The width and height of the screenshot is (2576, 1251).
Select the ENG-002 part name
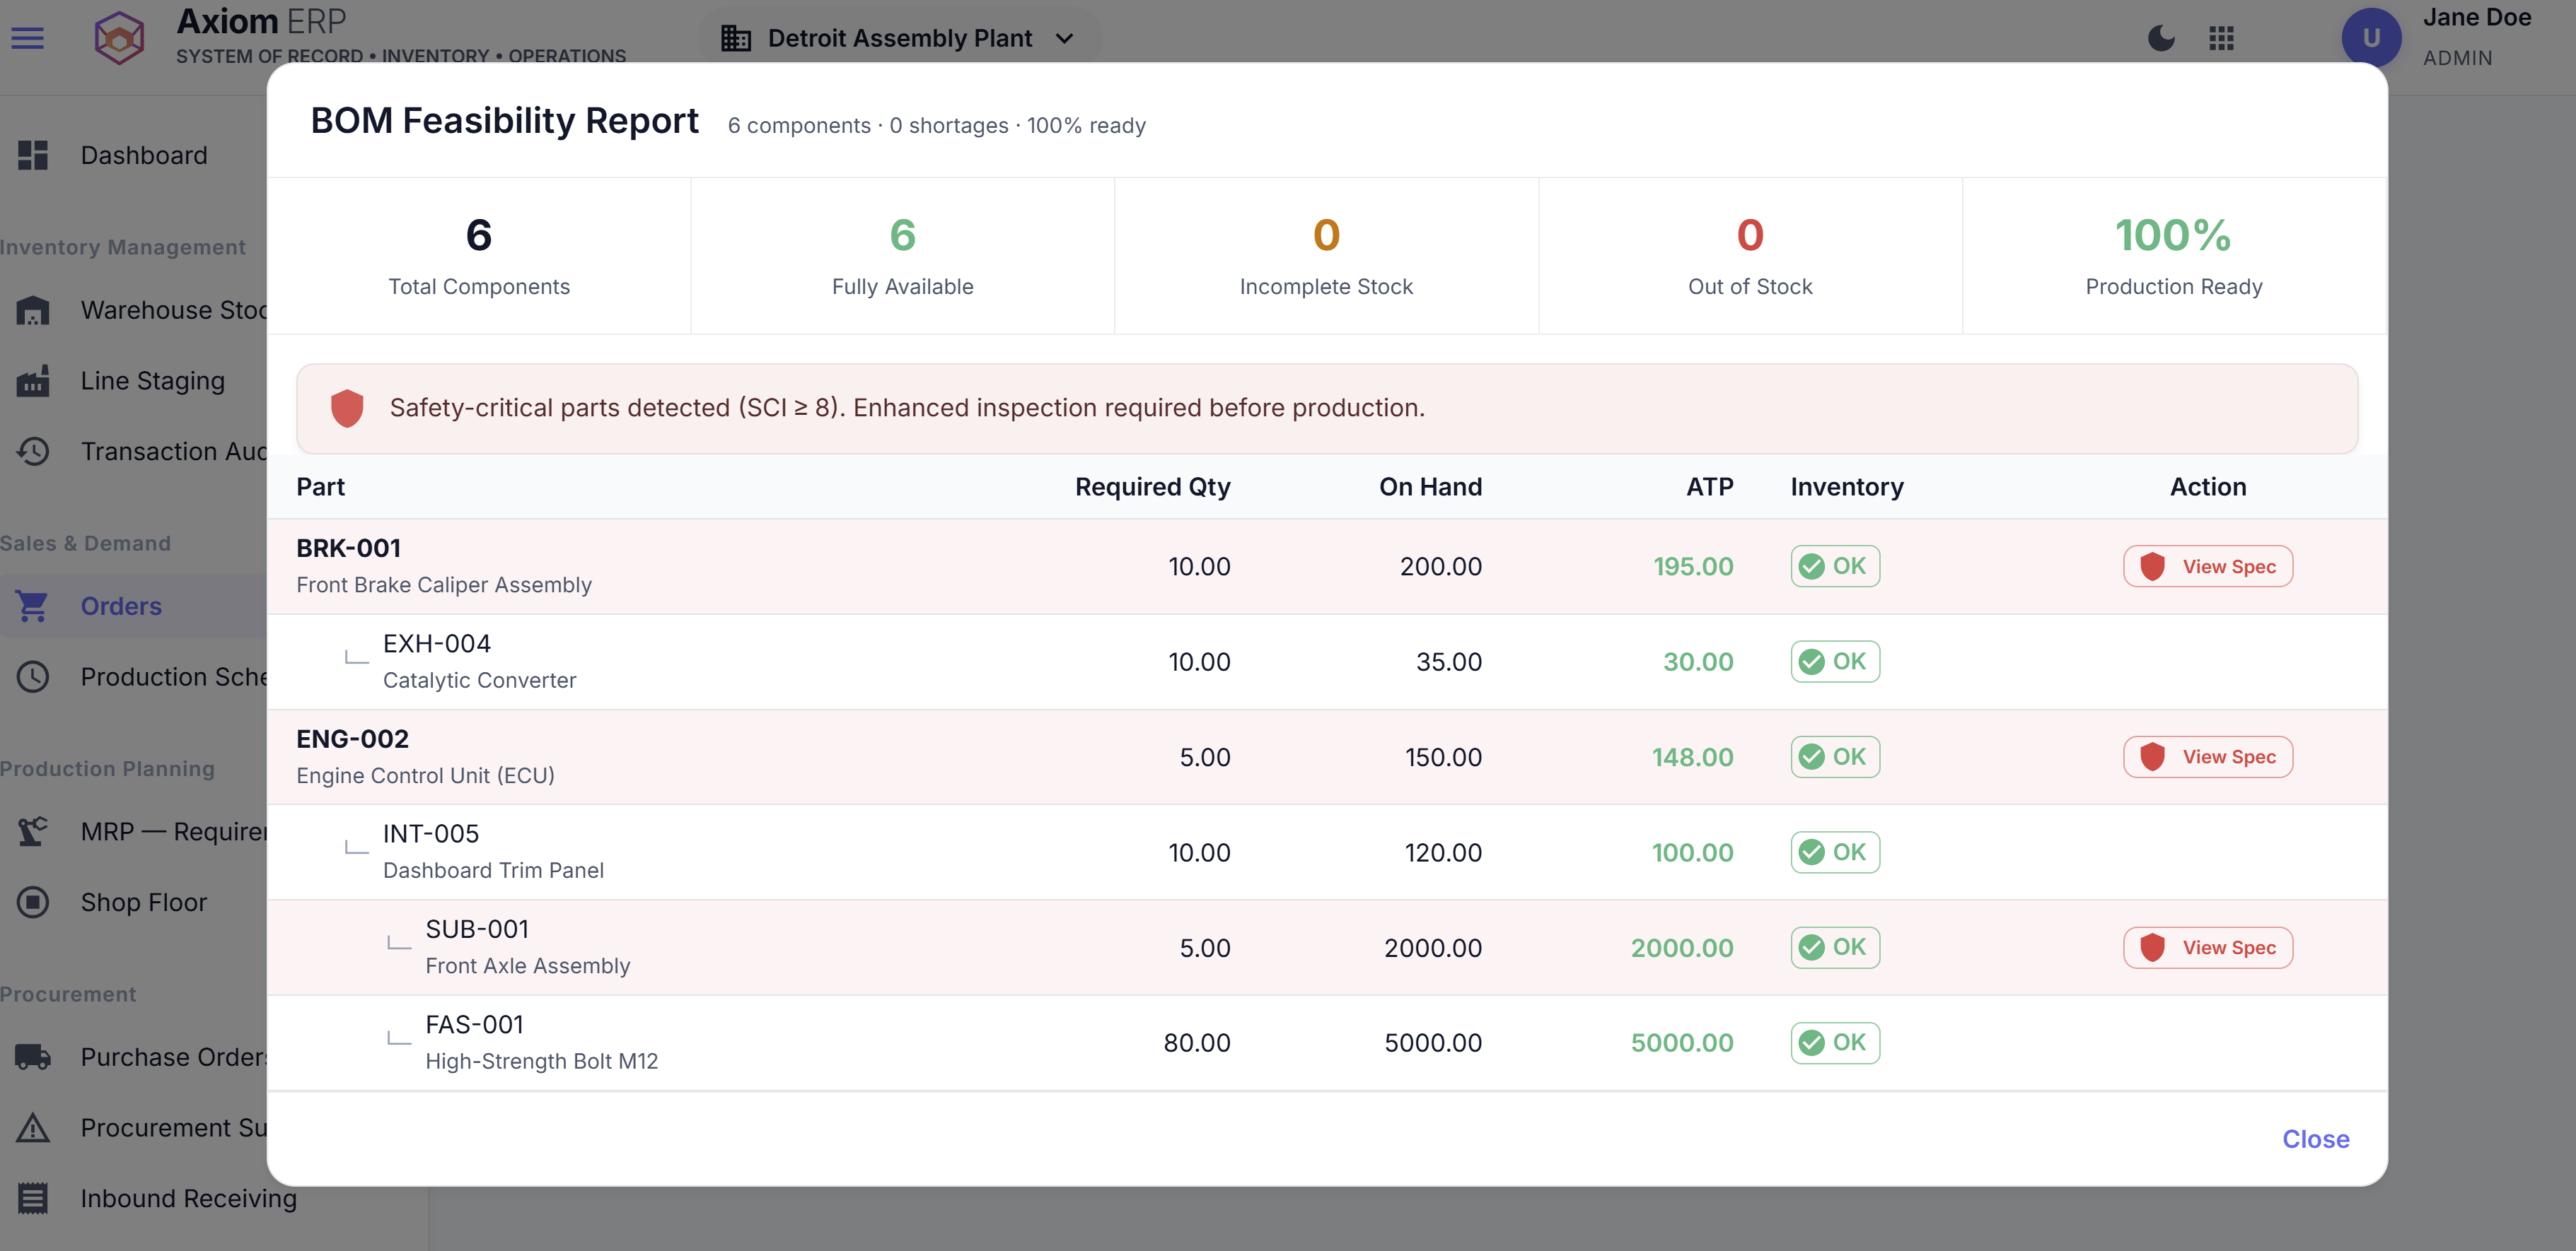(352, 739)
